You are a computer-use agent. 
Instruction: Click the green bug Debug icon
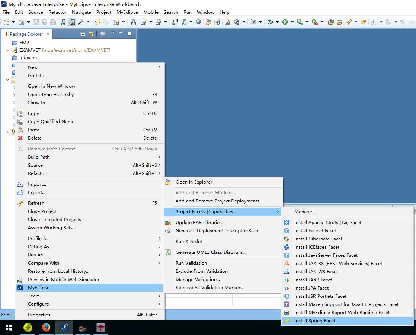270,22
